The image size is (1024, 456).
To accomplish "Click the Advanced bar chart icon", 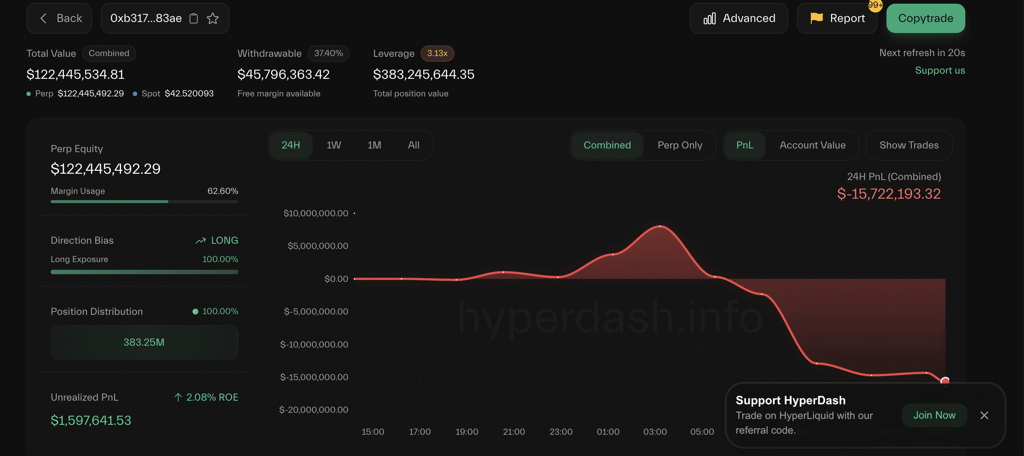I will point(709,18).
